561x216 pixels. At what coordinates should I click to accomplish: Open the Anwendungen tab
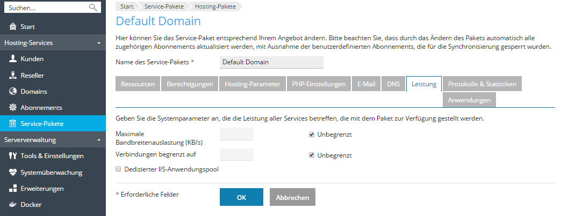click(469, 100)
